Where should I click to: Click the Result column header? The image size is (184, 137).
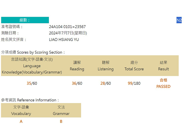point(164,66)
